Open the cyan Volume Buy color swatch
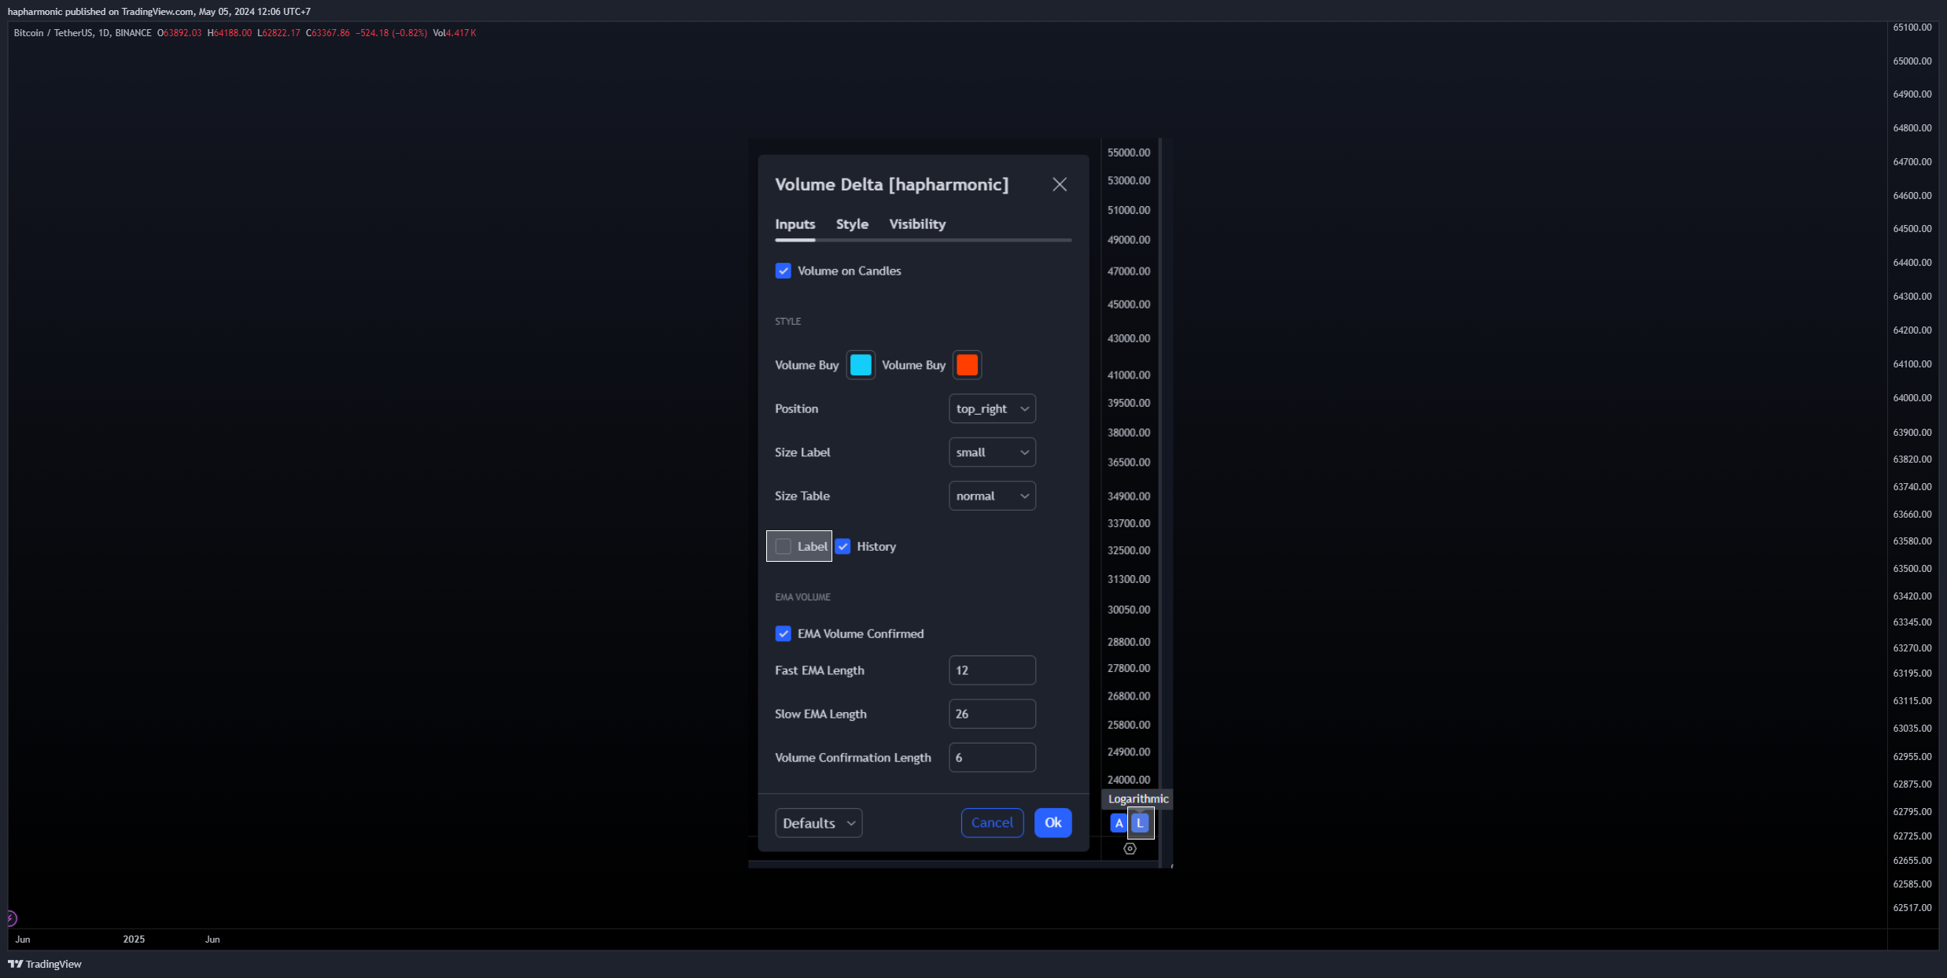The height and width of the screenshot is (978, 1947). (x=861, y=365)
